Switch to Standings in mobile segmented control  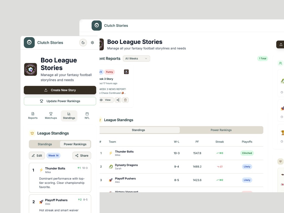tap(45, 144)
